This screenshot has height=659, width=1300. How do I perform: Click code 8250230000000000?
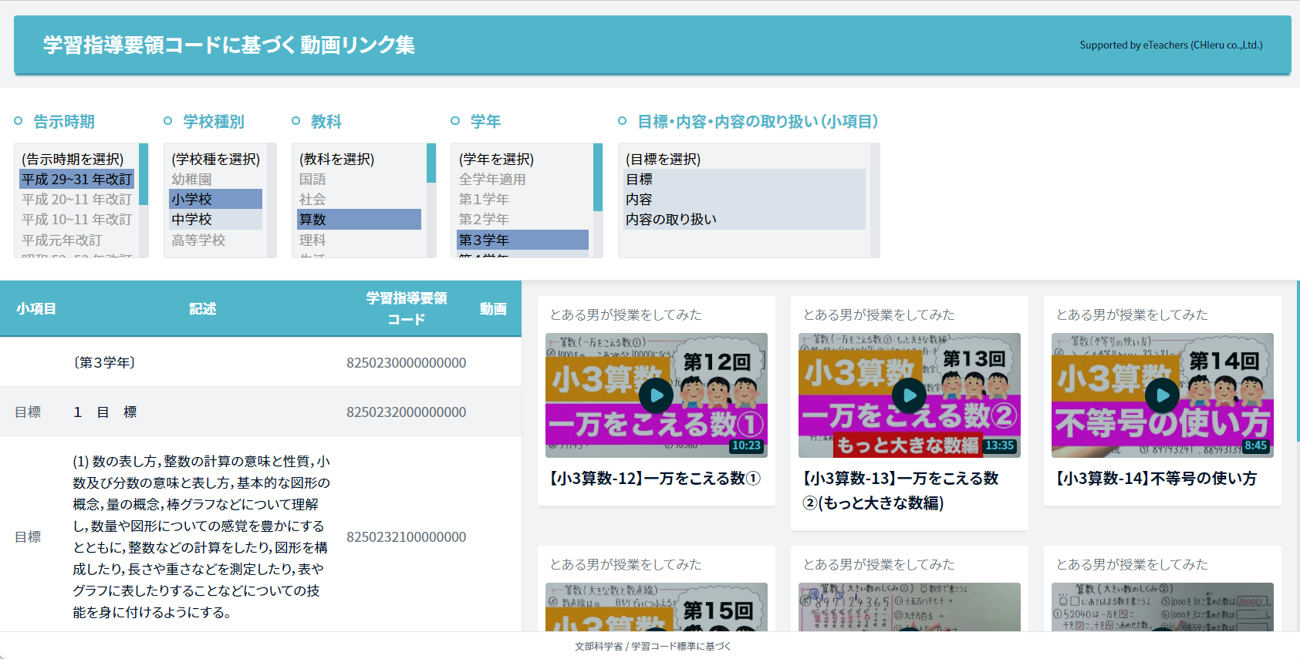[406, 362]
